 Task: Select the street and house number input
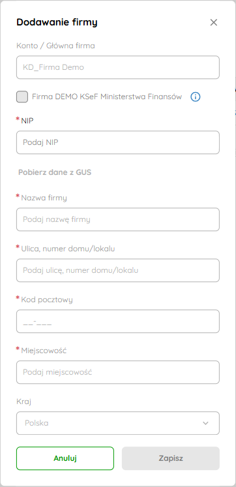click(118, 270)
